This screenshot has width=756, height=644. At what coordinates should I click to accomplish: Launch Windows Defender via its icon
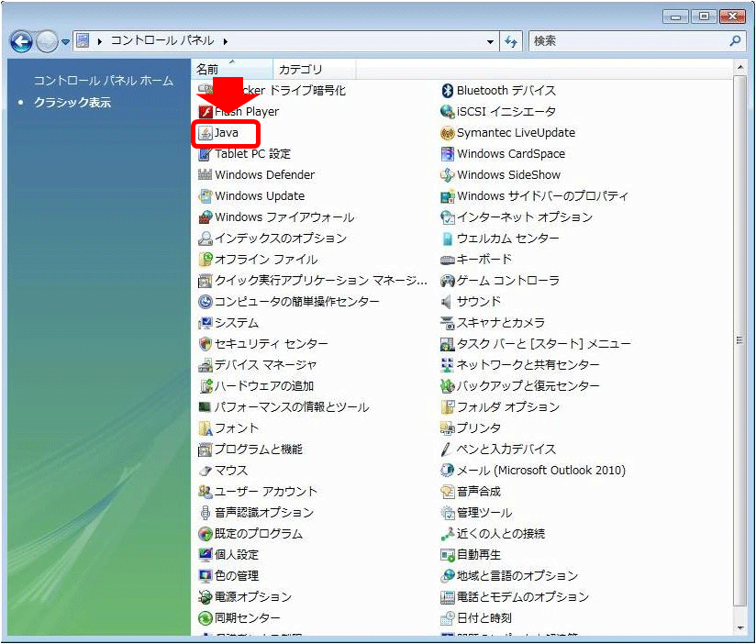point(206,175)
